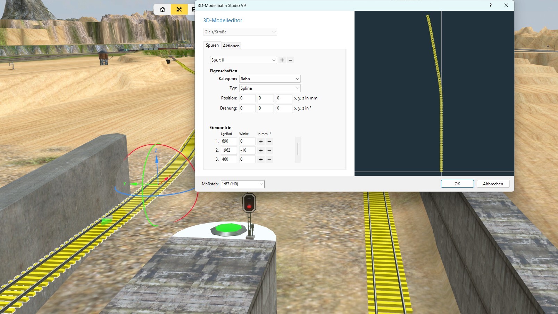Click the Lg/Rad column header
The width and height of the screenshot is (558, 314).
point(226,134)
